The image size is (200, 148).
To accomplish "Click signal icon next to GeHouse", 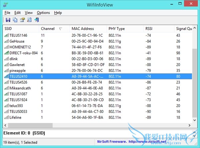I will click(x=7, y=41).
